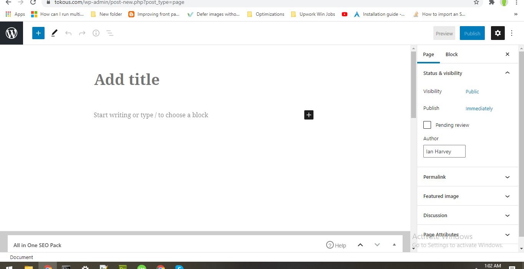
Task: Expand the Page Attributes section
Action: (x=468, y=234)
